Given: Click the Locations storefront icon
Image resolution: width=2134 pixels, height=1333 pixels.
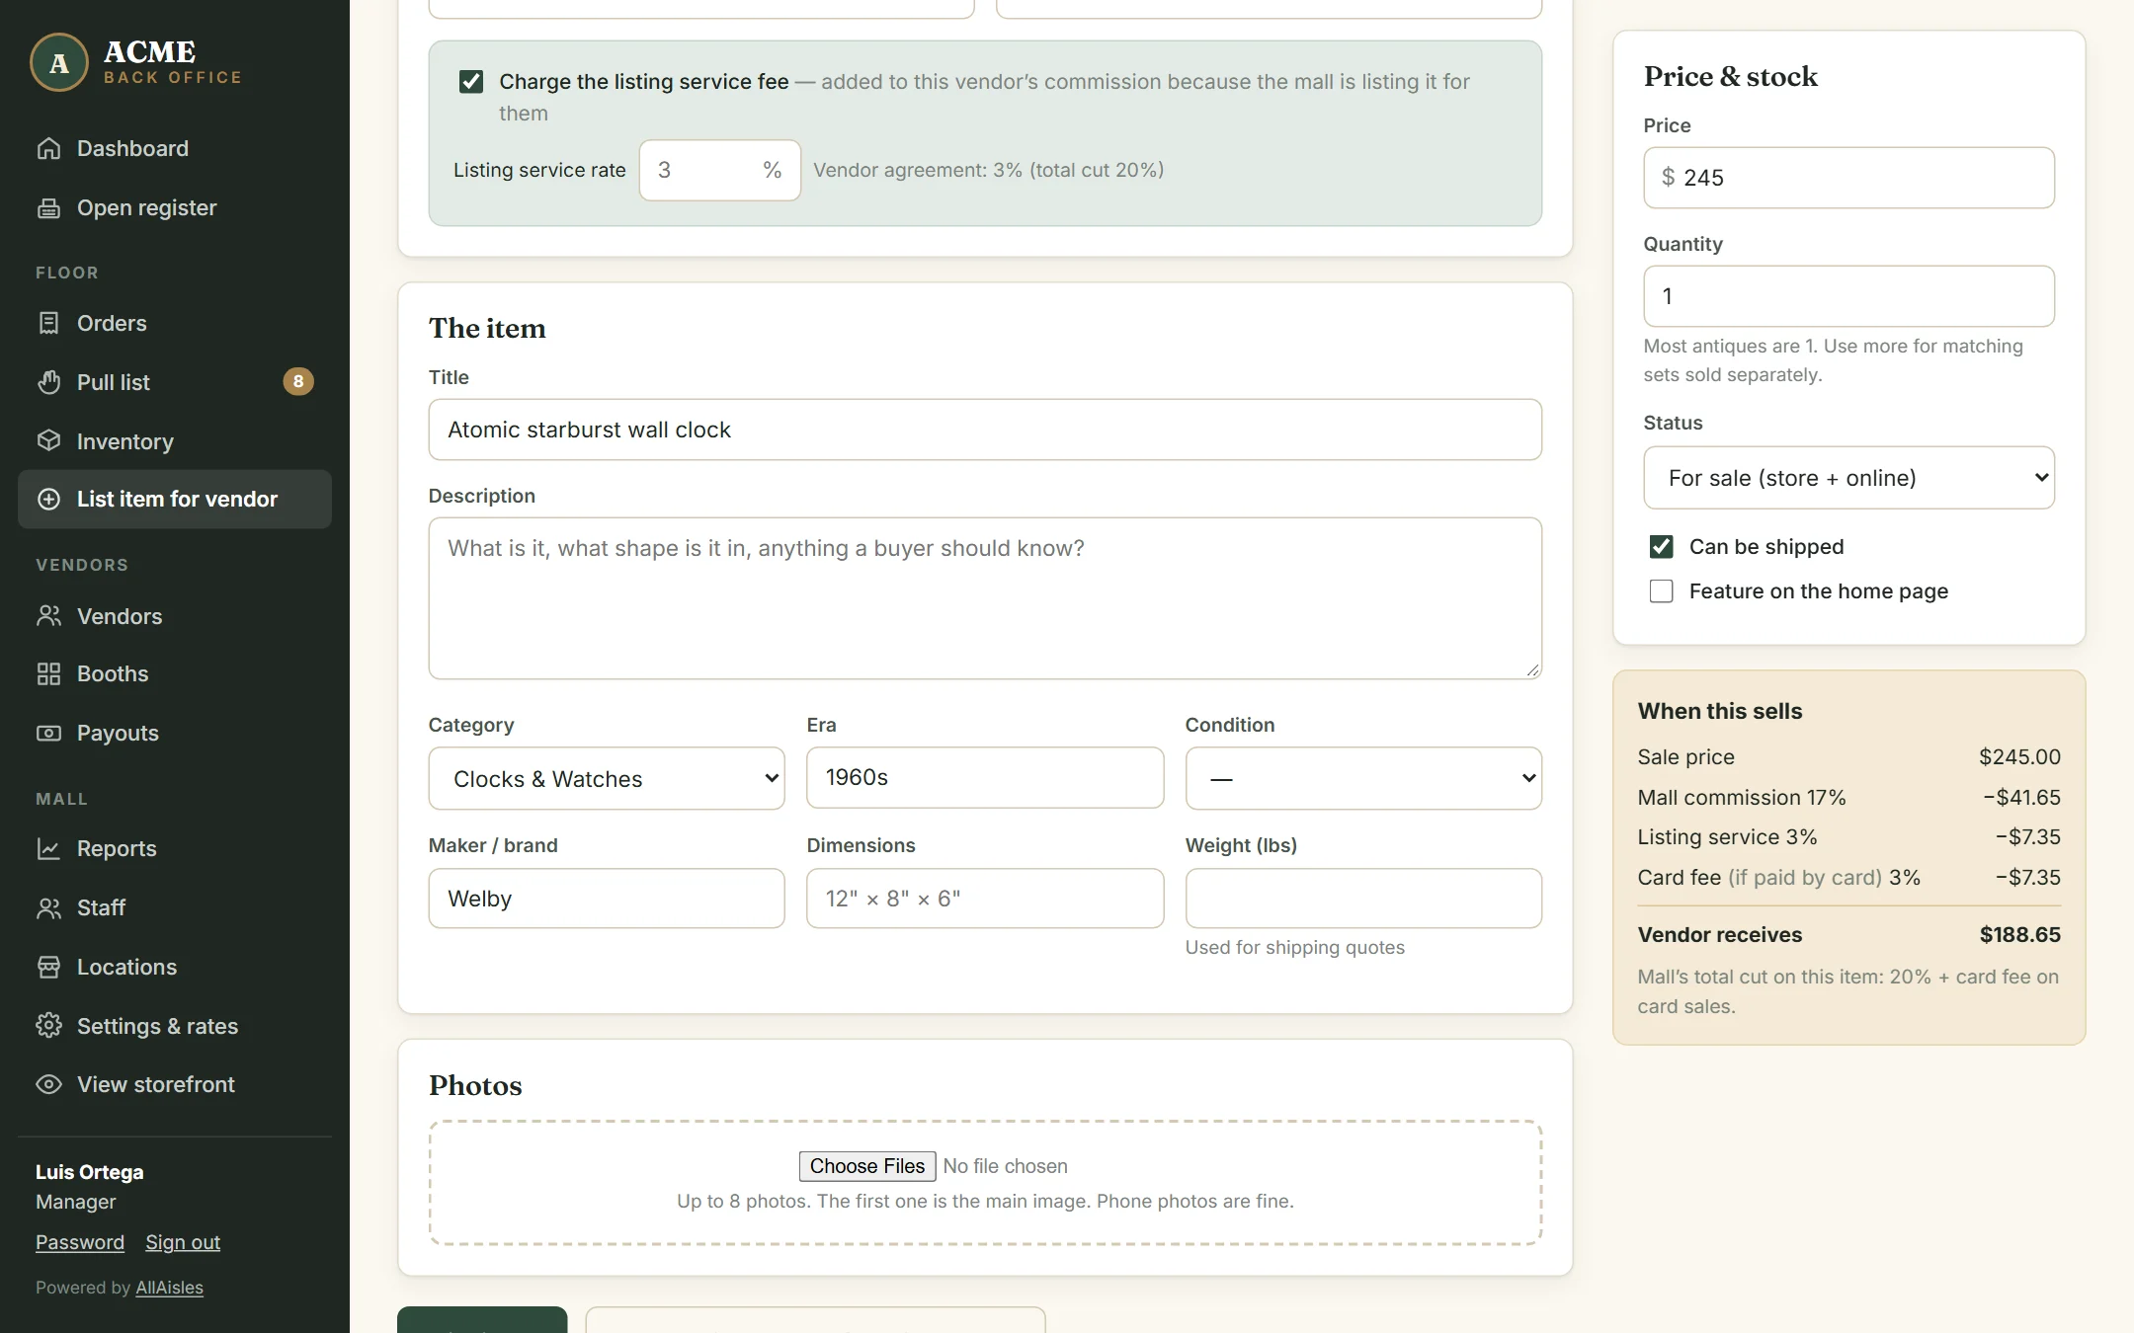Looking at the screenshot, I should pos(48,967).
